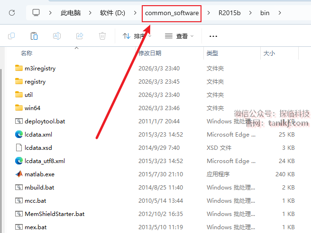311x233 pixels.
Task: Click the 应用程序 type cell of matlab.exe
Action: click(x=218, y=174)
